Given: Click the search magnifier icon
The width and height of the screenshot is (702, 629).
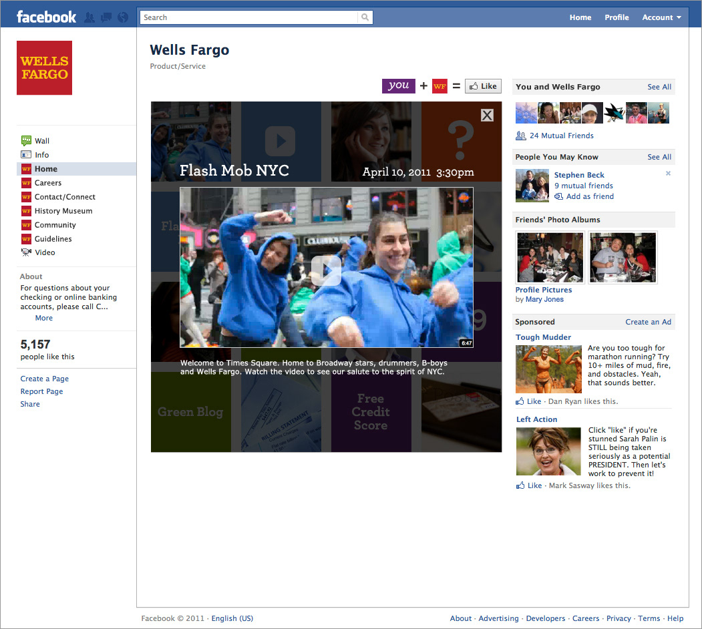Looking at the screenshot, I should point(365,17).
